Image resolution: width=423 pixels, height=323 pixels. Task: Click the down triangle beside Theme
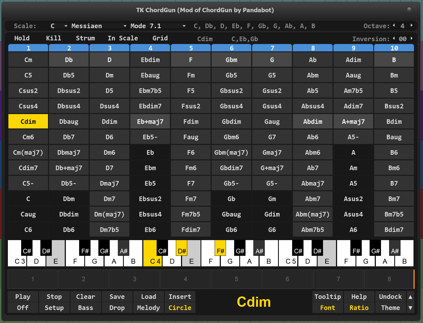(410, 308)
